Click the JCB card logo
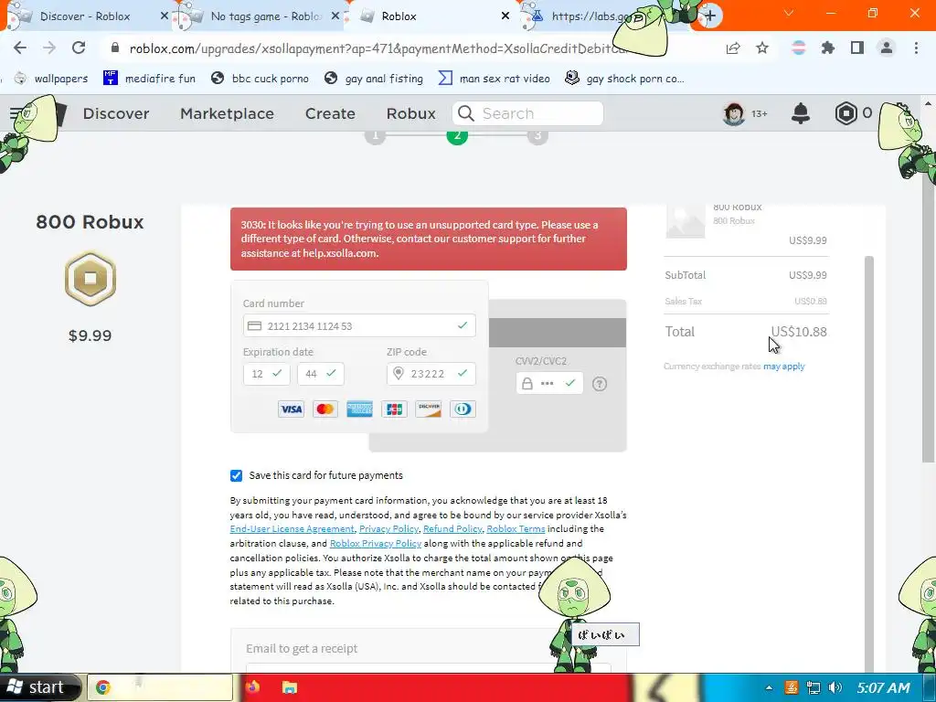 pyautogui.click(x=394, y=409)
